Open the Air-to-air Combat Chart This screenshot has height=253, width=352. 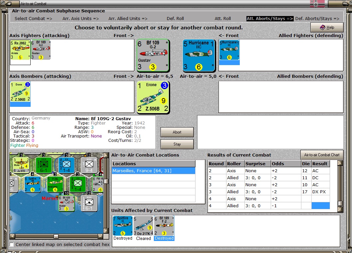[x=322, y=155]
